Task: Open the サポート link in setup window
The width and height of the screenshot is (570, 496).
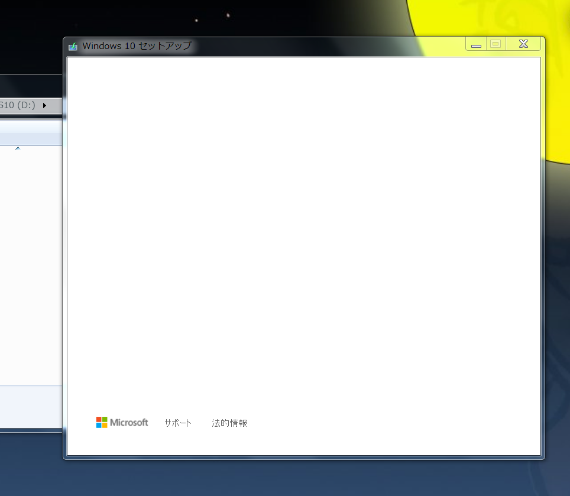Action: (178, 423)
